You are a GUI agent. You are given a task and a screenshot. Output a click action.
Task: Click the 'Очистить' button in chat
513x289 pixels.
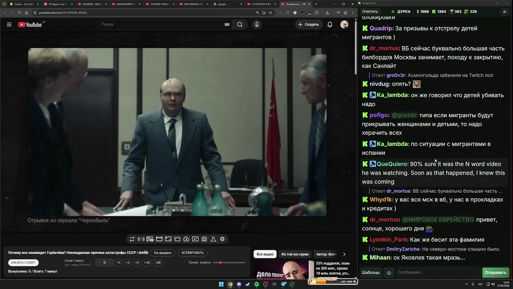[370, 12]
